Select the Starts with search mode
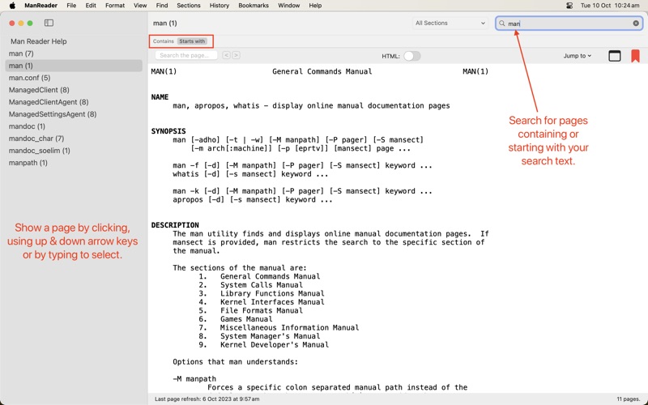This screenshot has width=648, height=405. point(192,41)
